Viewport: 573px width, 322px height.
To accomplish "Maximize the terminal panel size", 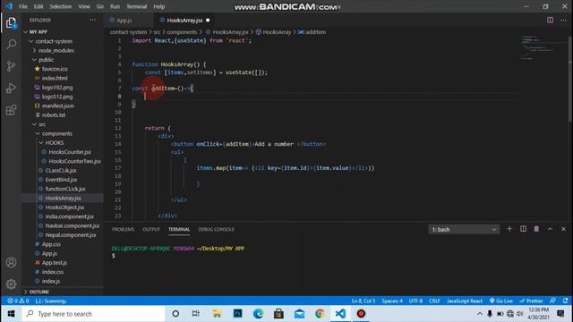I will click(550, 229).
